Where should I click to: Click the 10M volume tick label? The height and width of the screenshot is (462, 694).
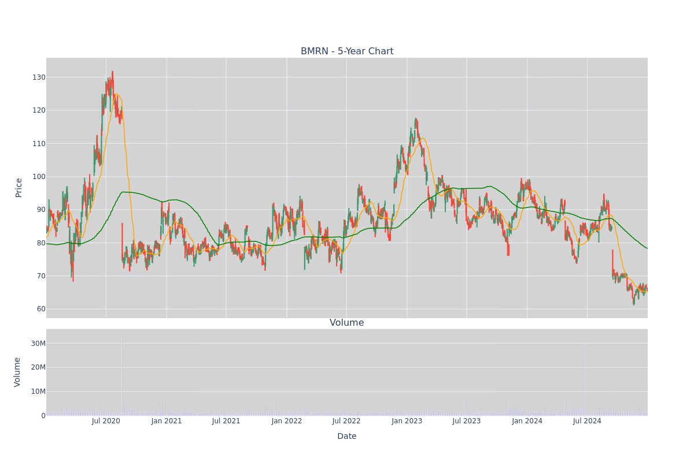[x=38, y=392]
